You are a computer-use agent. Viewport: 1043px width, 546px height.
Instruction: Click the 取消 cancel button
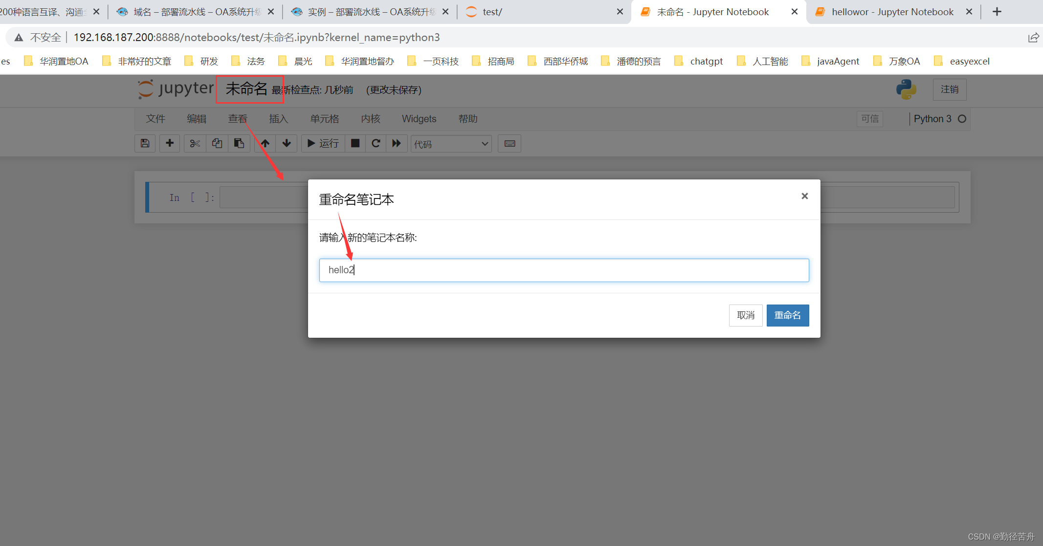point(746,315)
